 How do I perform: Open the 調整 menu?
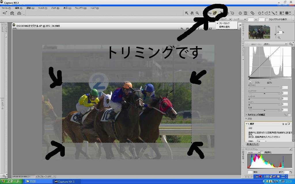[x=30, y=8]
